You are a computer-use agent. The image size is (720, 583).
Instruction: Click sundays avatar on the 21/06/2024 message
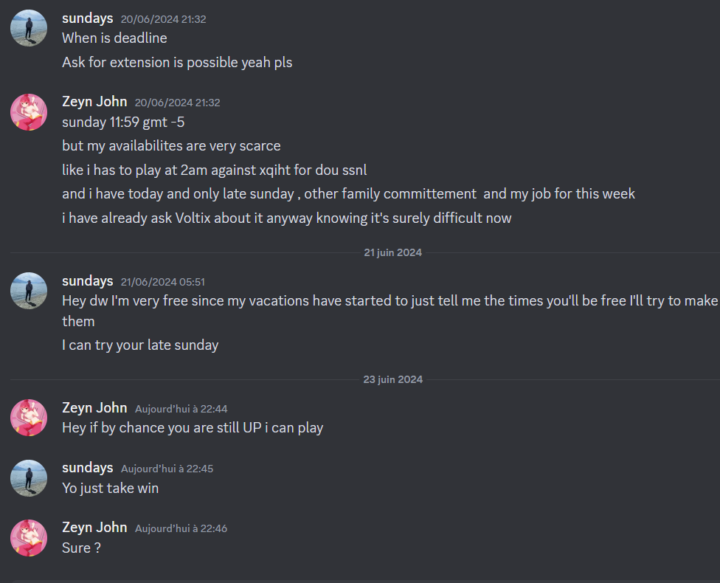29,291
